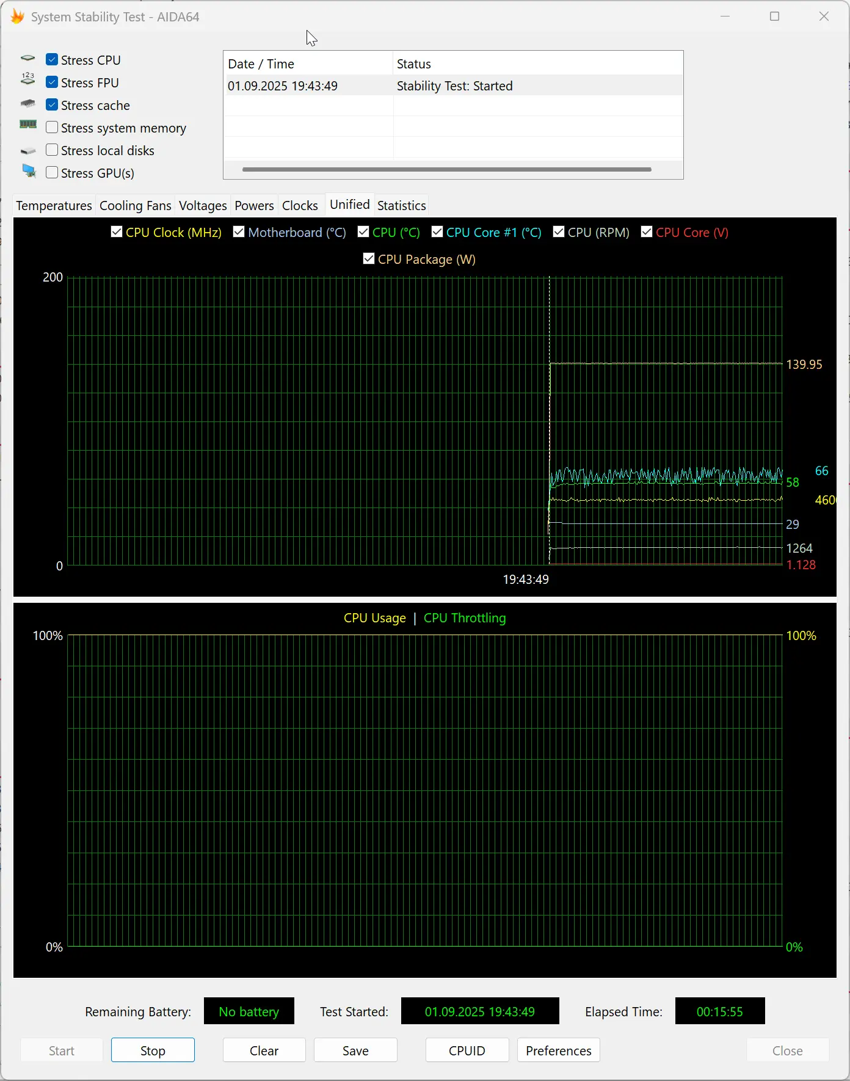Click the 139.95 package power value
Image resolution: width=850 pixels, height=1081 pixels.
(804, 365)
